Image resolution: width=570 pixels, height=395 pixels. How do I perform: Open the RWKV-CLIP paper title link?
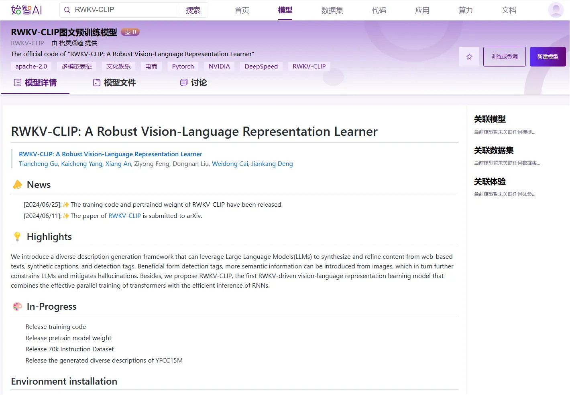coord(110,154)
